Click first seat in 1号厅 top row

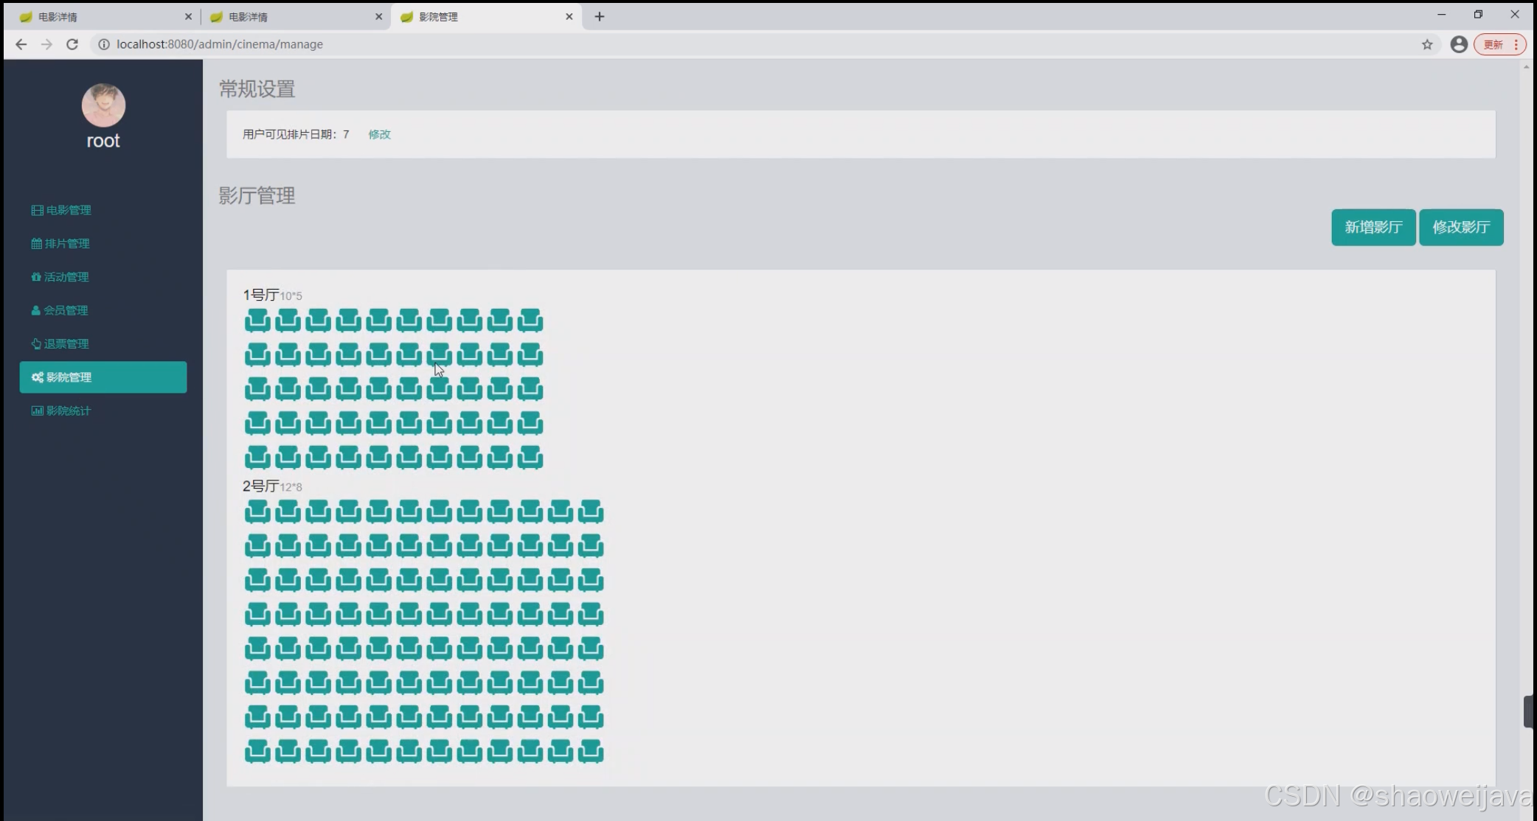tap(257, 321)
